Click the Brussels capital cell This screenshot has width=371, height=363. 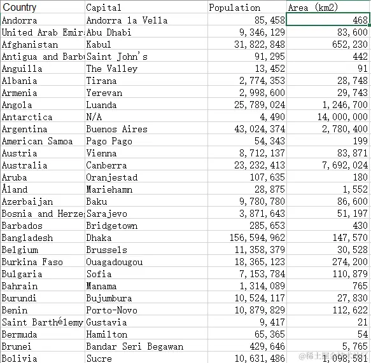click(x=146, y=249)
